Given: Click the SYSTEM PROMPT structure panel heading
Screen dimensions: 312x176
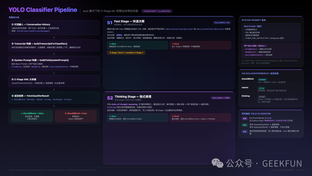Looking at the screenshot, I should click(x=254, y=20).
